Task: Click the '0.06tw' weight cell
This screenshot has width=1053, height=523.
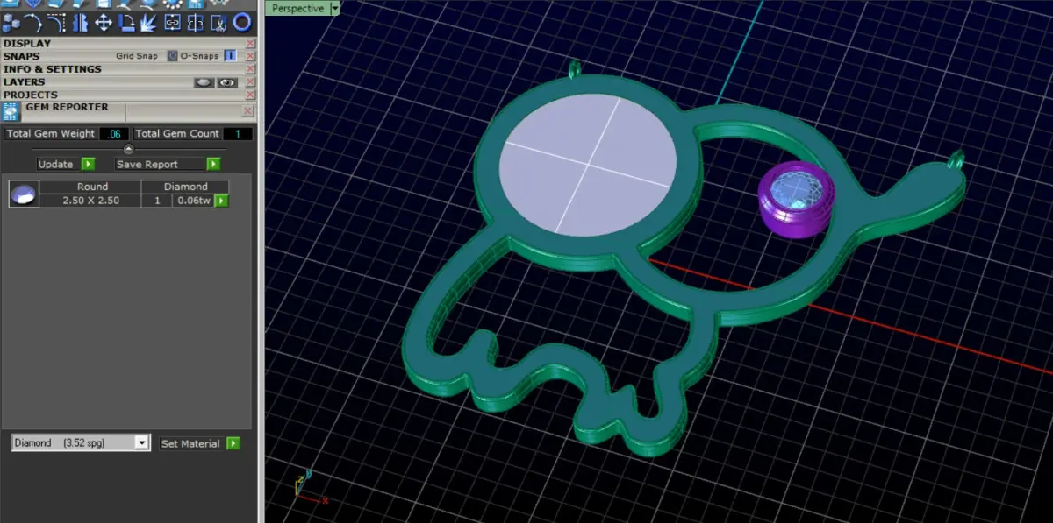Action: coord(193,201)
